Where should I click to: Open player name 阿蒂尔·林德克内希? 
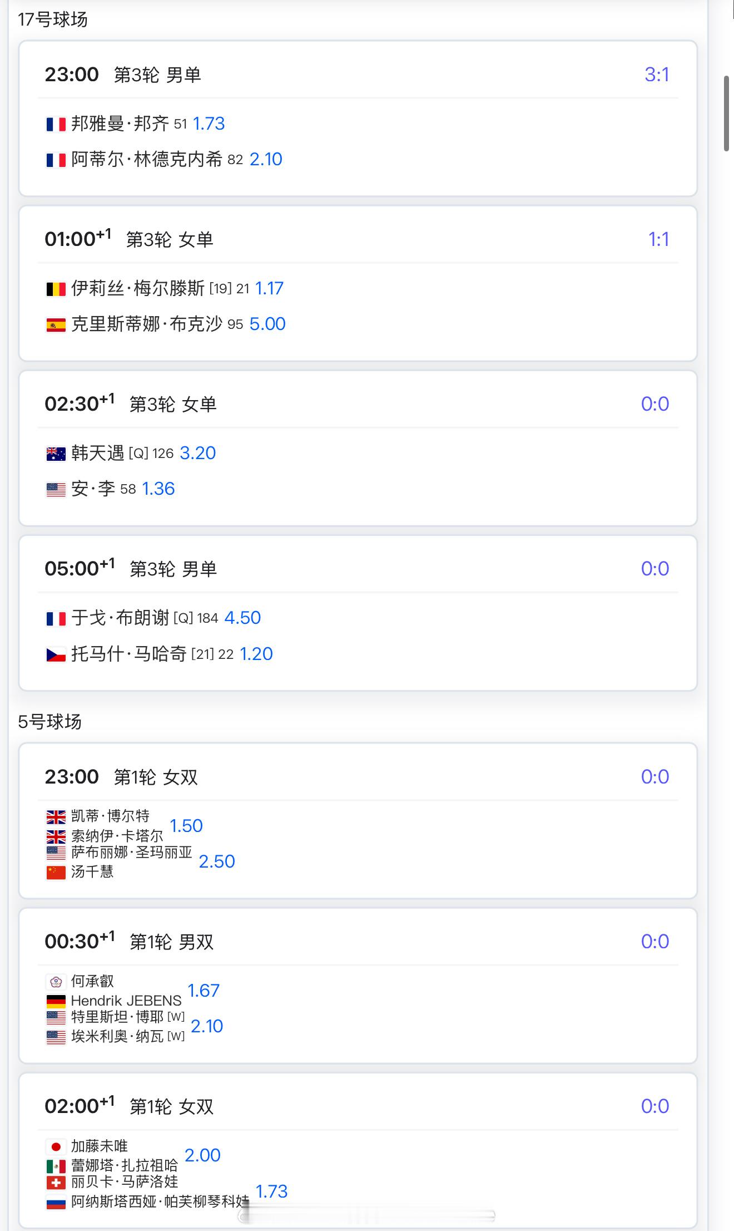coord(147,160)
